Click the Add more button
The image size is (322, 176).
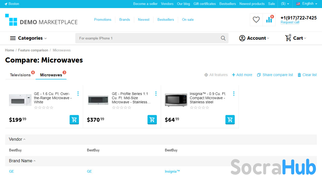242,75
